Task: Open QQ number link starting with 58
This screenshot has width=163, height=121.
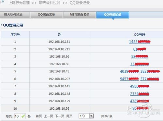Action: tap(140, 56)
